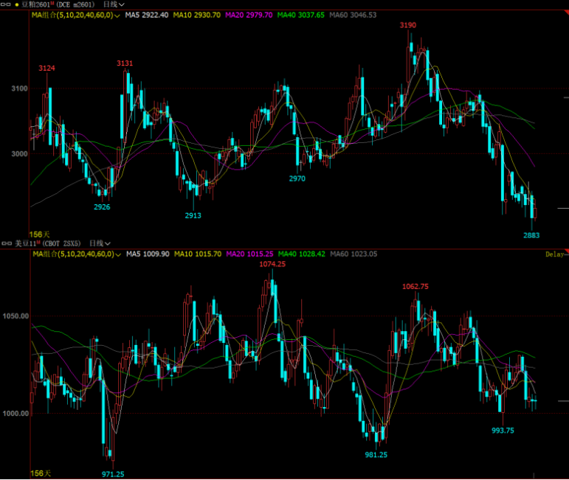Click the 2883 low price marker

coord(531,234)
